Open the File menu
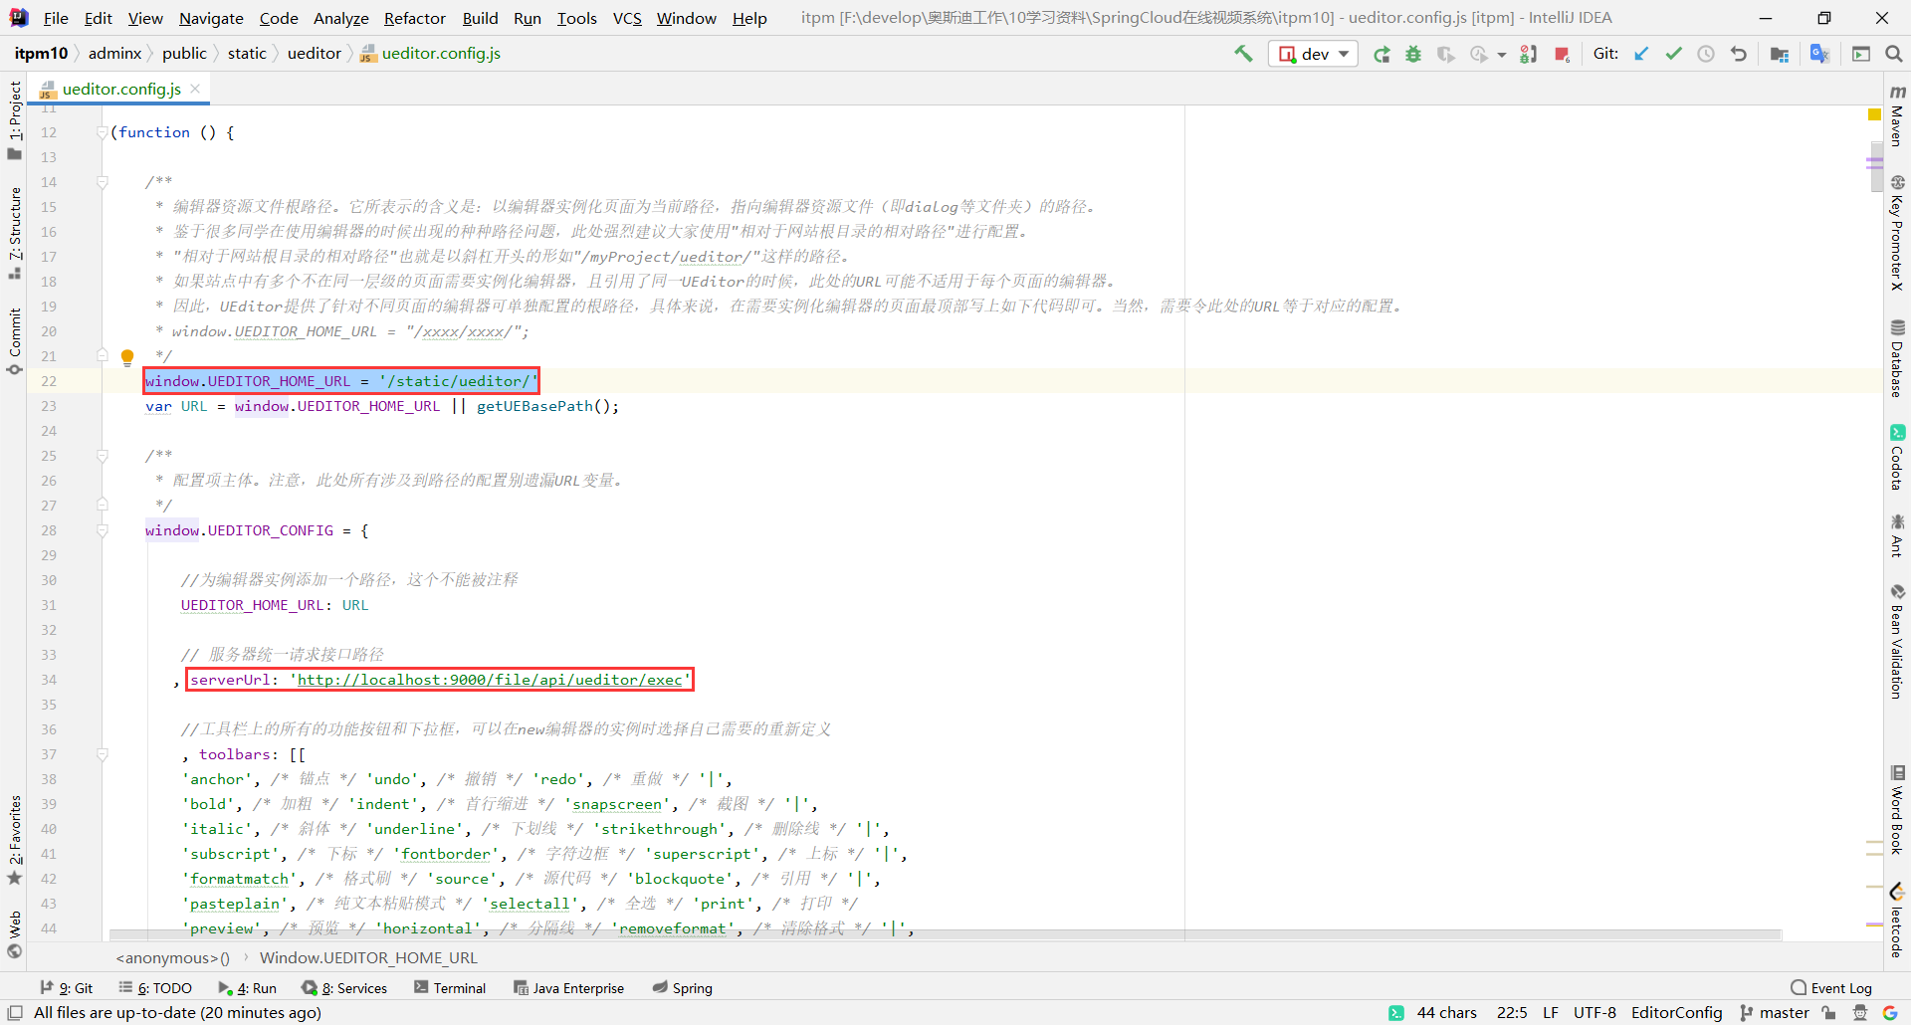 [x=56, y=18]
